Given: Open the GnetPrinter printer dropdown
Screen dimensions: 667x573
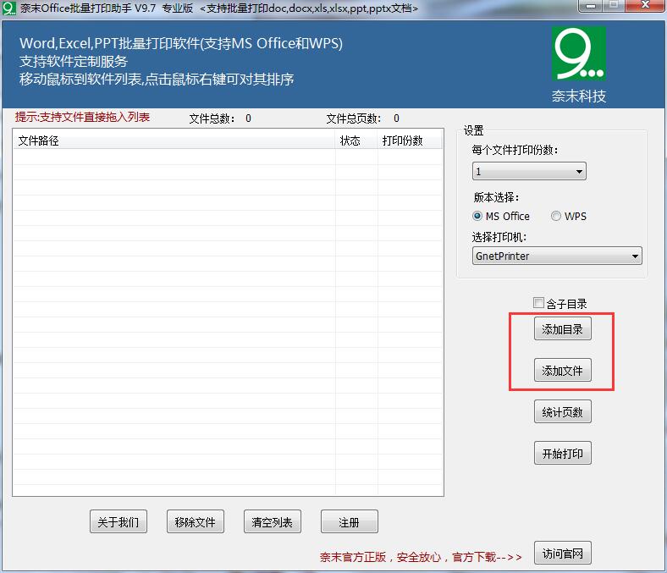Looking at the screenshot, I should pyautogui.click(x=557, y=256).
